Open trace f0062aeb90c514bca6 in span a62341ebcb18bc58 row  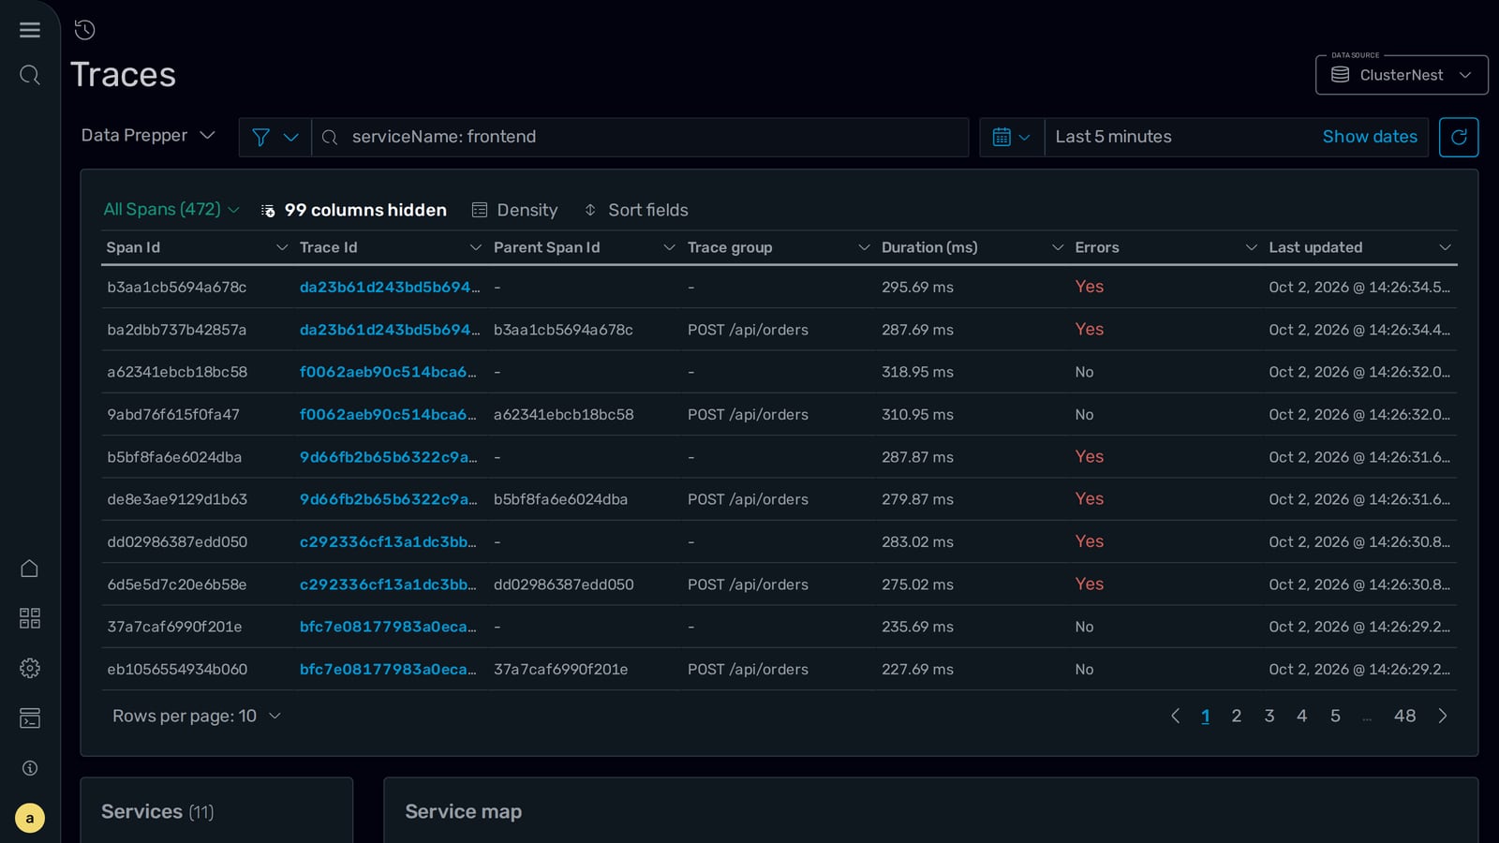click(388, 372)
